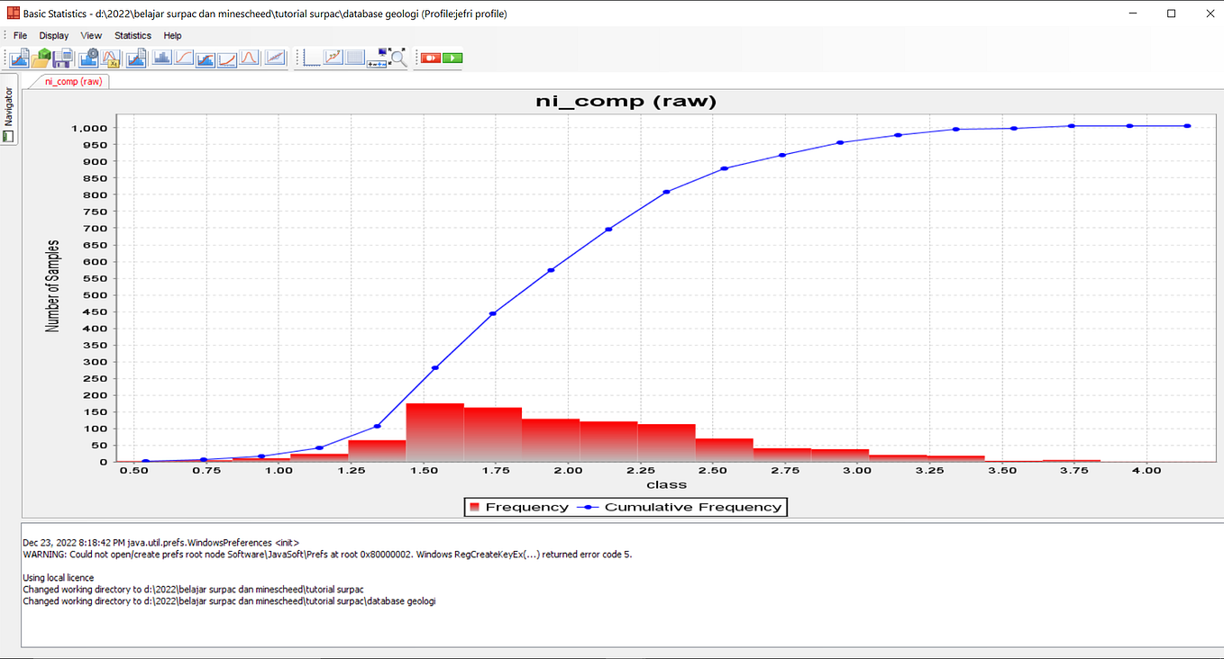Viewport: 1224px width, 659px height.
Task: Click the green run macro button
Action: pyautogui.click(x=451, y=58)
